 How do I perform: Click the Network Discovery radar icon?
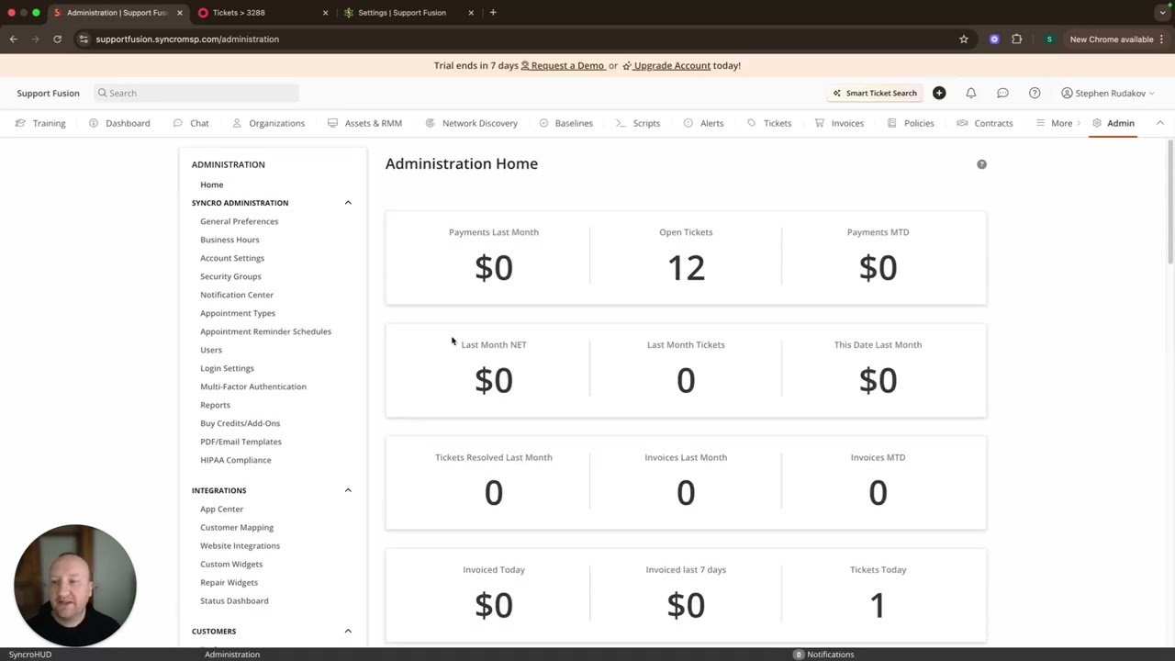coord(430,123)
